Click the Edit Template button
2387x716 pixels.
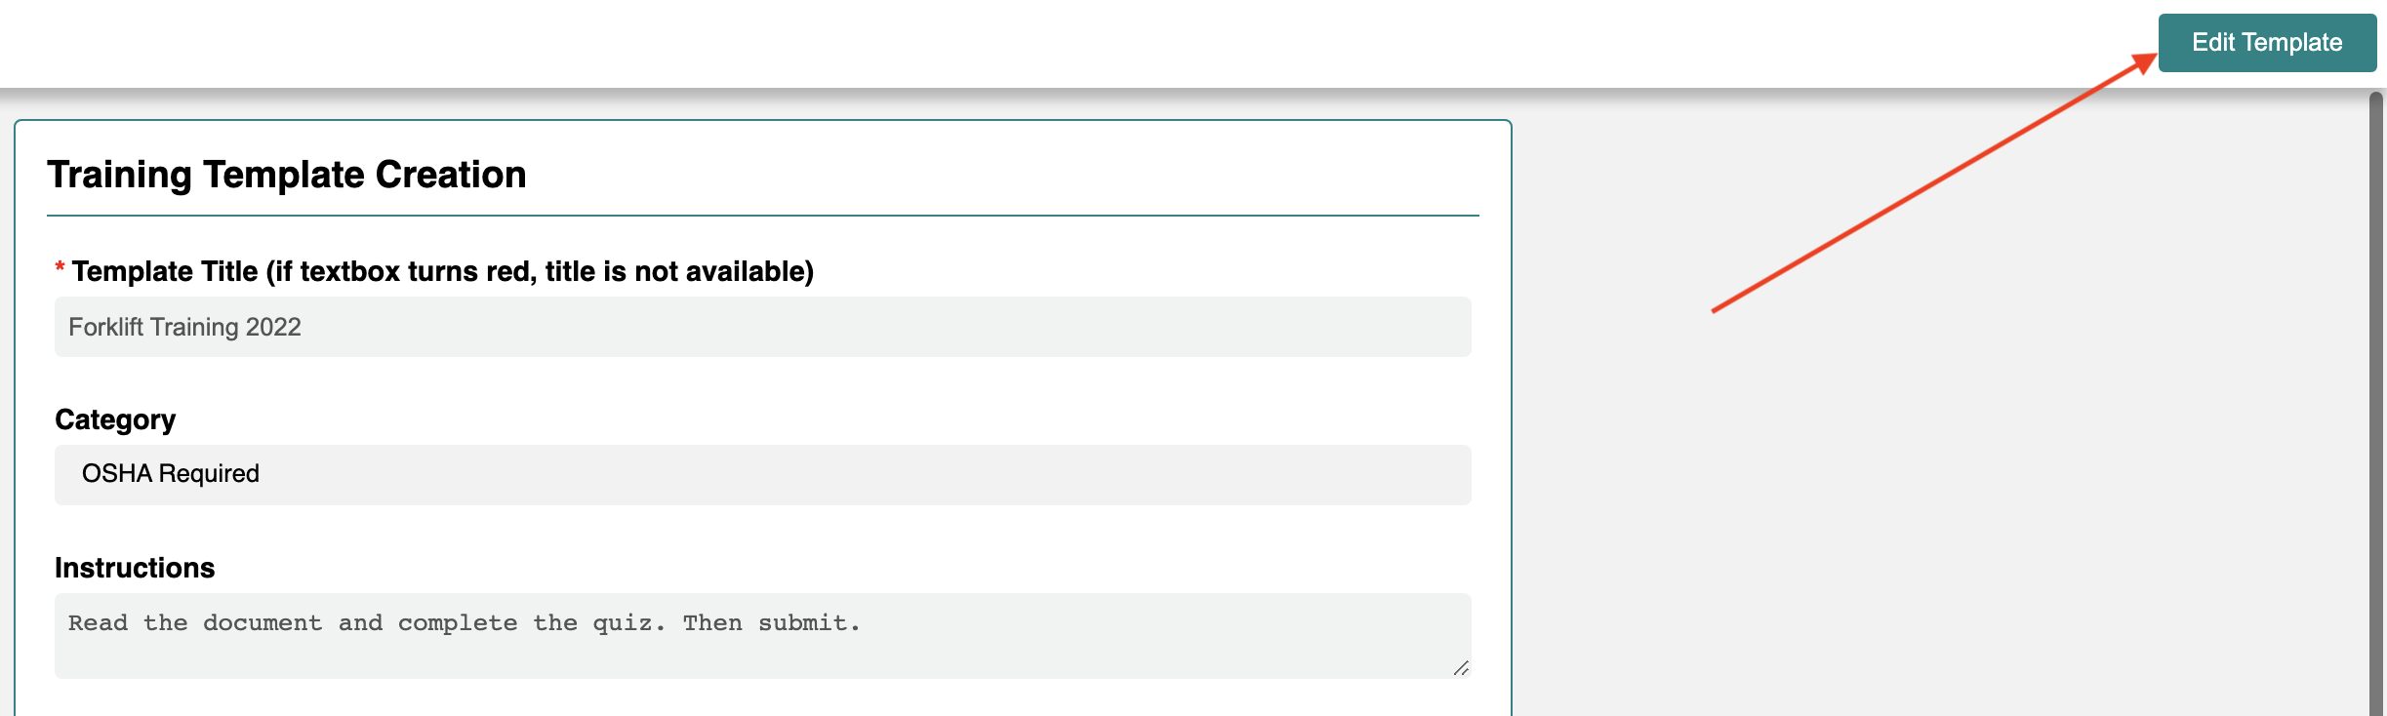[x=2267, y=43]
